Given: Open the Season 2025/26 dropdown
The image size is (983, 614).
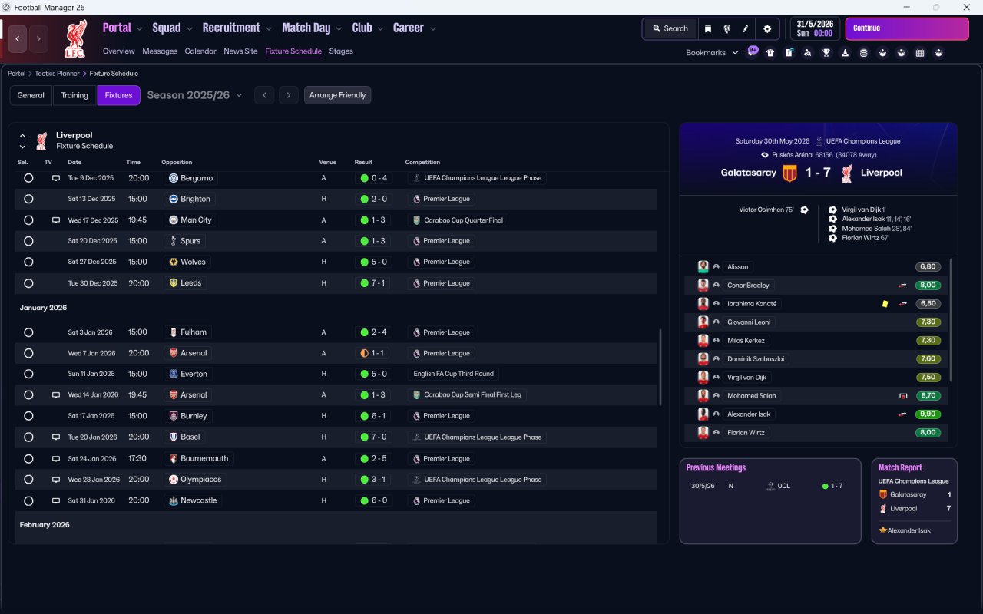Looking at the screenshot, I should pos(194,95).
